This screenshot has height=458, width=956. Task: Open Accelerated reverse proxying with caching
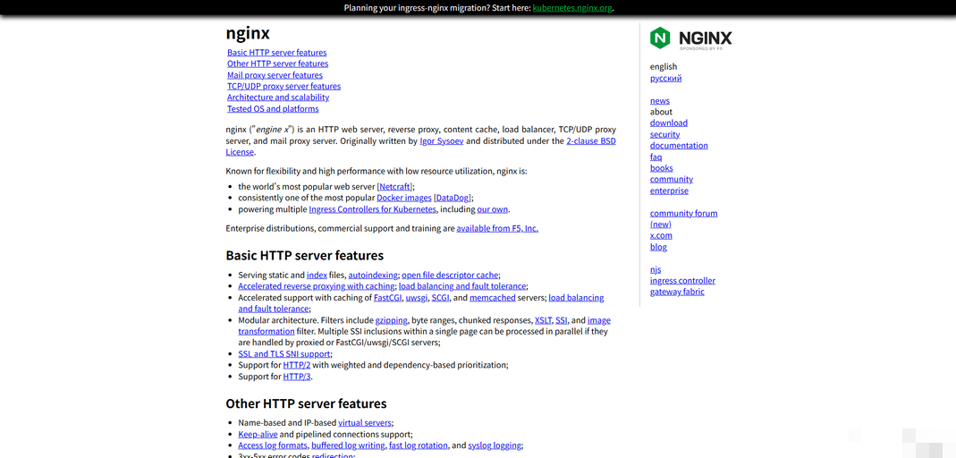pos(317,286)
